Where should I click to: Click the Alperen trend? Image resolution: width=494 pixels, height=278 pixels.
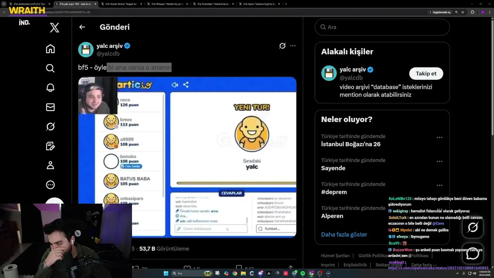tap(332, 216)
